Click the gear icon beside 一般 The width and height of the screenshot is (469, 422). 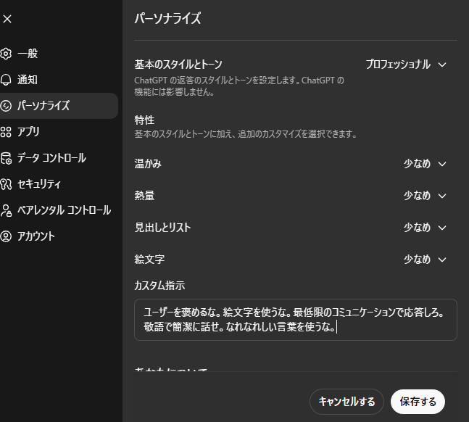point(6,54)
